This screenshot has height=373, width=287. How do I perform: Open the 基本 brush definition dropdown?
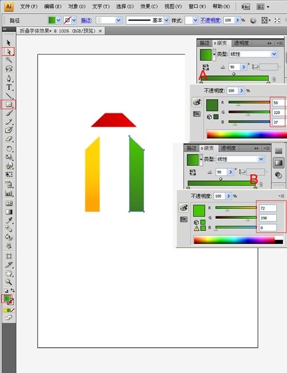pyautogui.click(x=166, y=21)
